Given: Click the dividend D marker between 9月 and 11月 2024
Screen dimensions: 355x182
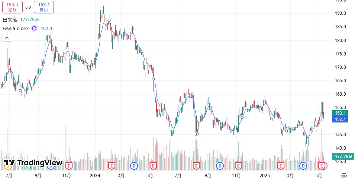Looking at the screenshot, I should click(x=220, y=165).
